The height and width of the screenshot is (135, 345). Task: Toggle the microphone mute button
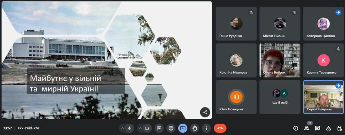(x=130, y=128)
